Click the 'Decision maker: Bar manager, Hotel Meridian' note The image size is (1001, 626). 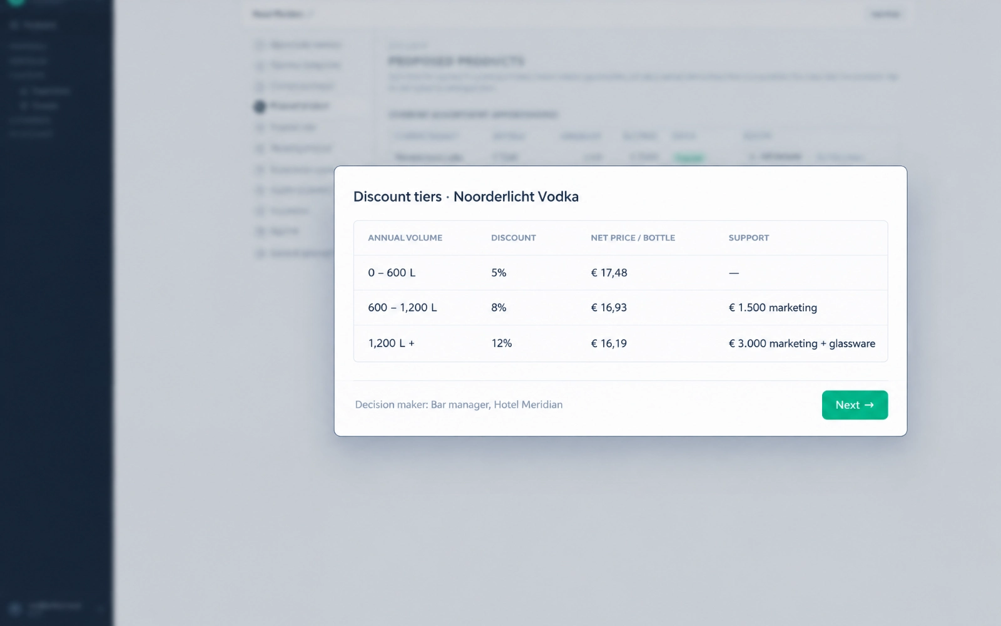tap(459, 405)
